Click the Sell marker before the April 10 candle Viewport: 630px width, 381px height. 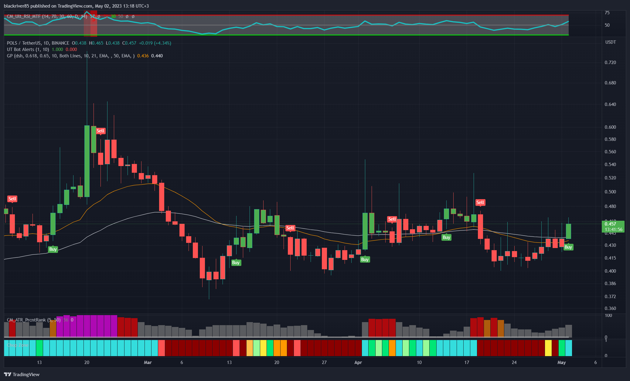point(392,219)
